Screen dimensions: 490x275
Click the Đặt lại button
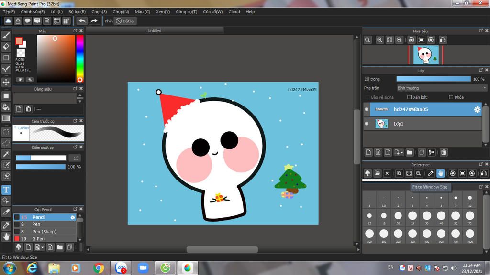[125, 21]
